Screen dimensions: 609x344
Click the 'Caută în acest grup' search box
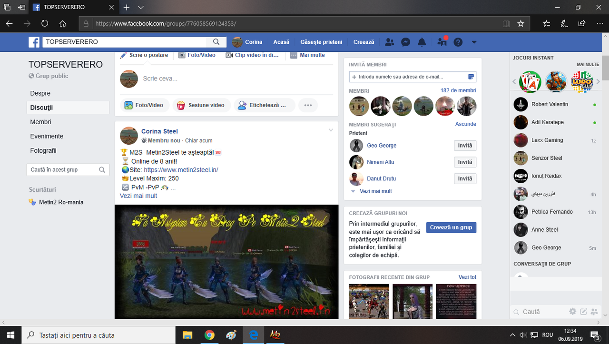pyautogui.click(x=68, y=169)
